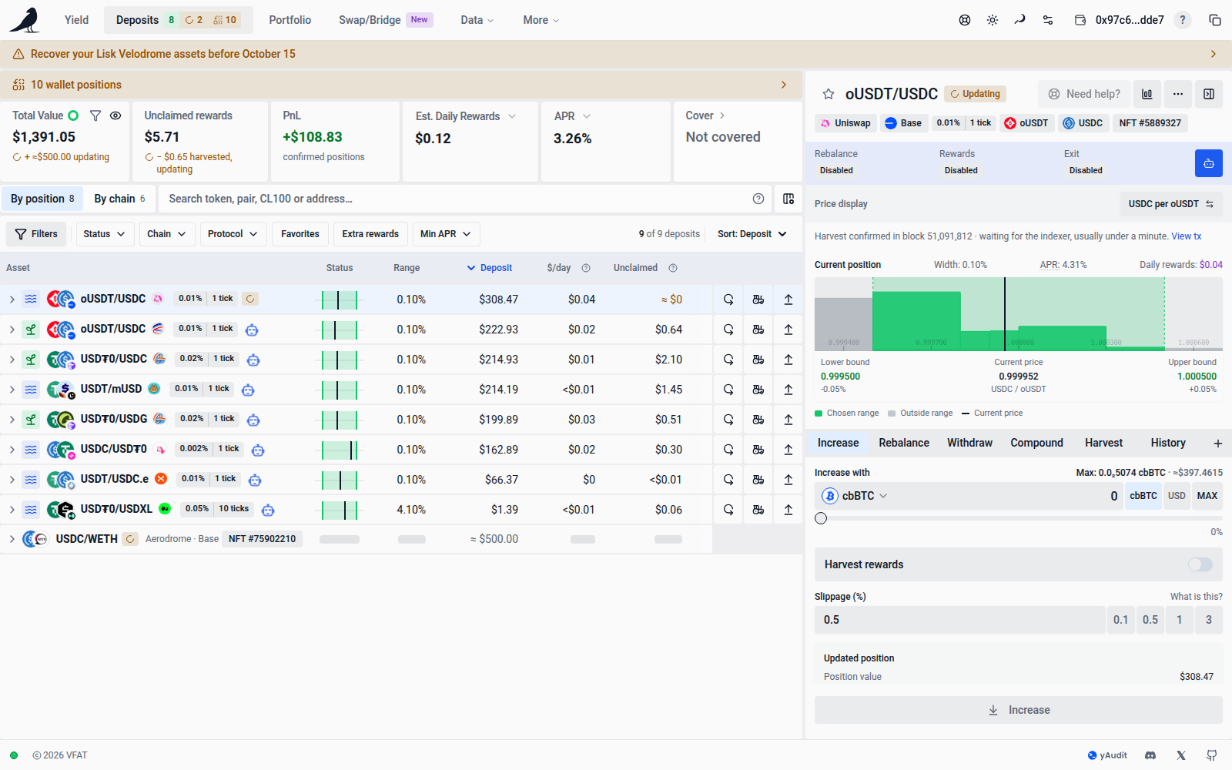Open copy icon next to wallet address
The height and width of the screenshot is (770, 1232).
click(1215, 20)
